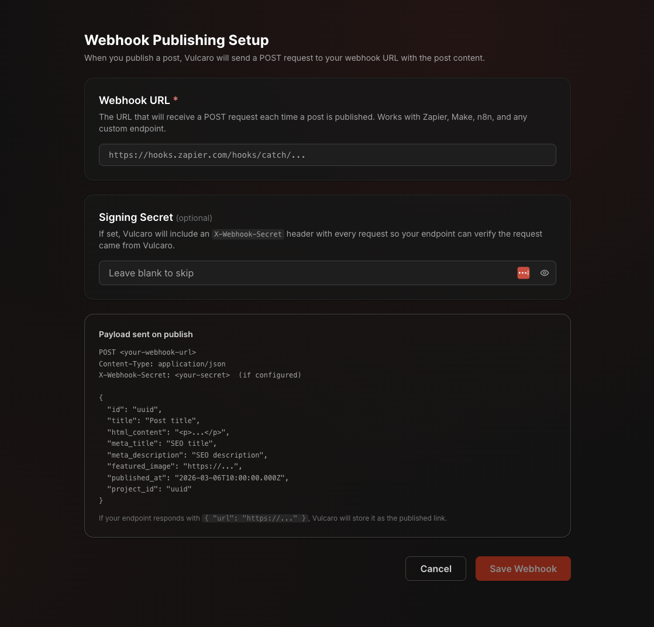Image resolution: width=654 pixels, height=627 pixels.
Task: Click the "featured_image" payload line
Action: [174, 466]
